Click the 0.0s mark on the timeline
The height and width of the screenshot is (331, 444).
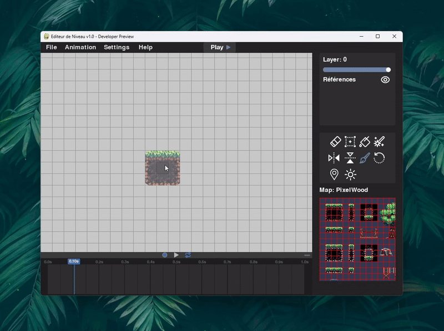tap(48, 262)
